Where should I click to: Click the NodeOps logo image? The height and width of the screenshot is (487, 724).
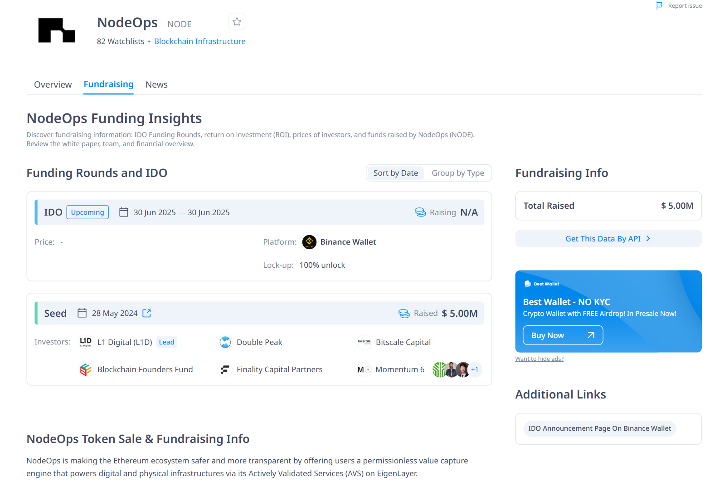click(x=57, y=30)
